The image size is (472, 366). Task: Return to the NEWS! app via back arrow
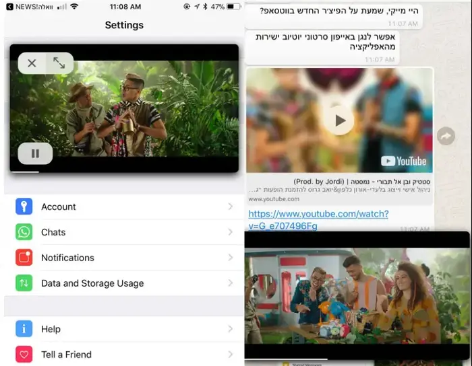click(9, 7)
